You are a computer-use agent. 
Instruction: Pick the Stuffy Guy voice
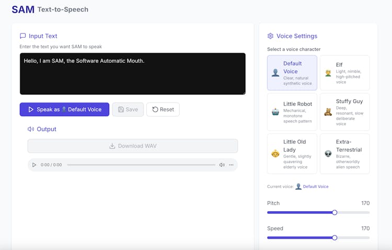[x=344, y=111]
